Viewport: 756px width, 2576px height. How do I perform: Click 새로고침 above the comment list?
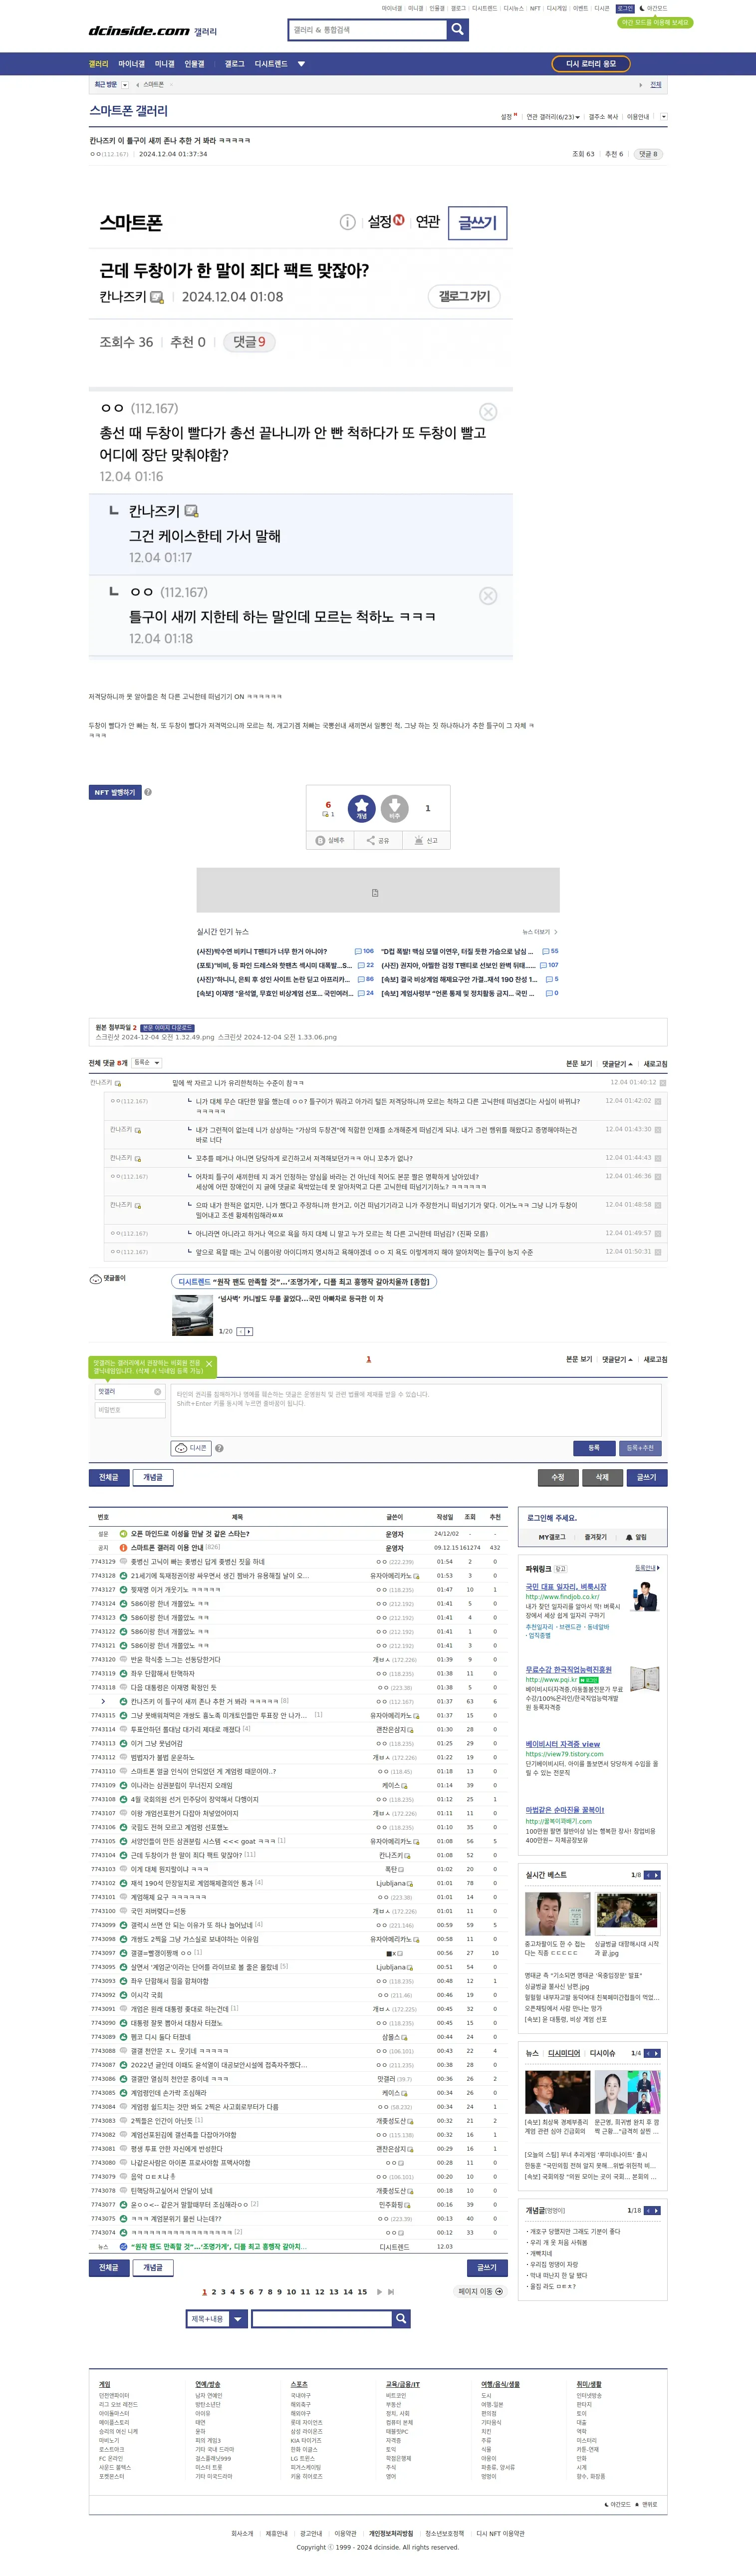pos(655,1064)
